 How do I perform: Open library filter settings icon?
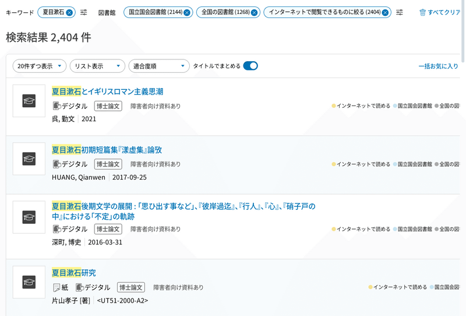coord(400,12)
